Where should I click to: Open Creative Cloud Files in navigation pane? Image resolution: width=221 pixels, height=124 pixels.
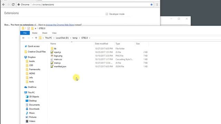[x=37, y=52]
